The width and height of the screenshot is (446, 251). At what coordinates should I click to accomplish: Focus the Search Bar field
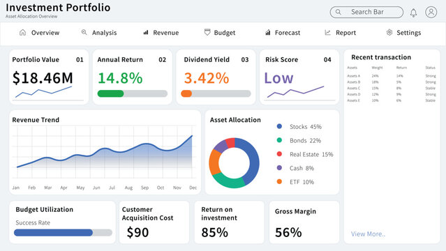(x=366, y=13)
